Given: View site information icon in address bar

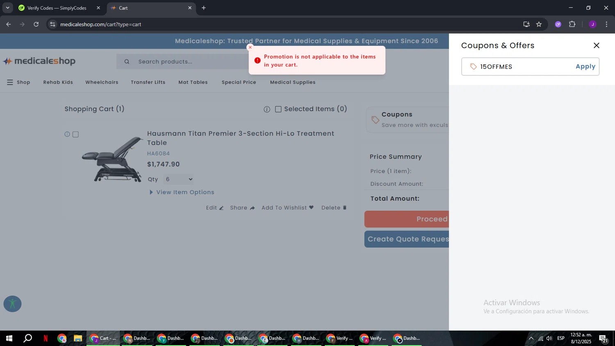Looking at the screenshot, I should pos(52,24).
